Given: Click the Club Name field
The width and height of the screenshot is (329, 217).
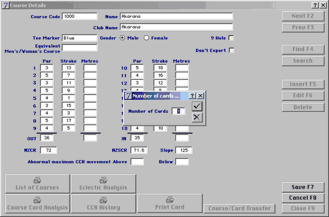Looking at the screenshot, I should (176, 27).
